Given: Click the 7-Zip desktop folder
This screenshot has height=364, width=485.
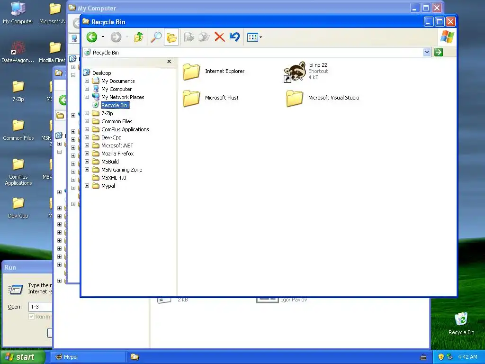Looking at the screenshot, I should tap(18, 91).
